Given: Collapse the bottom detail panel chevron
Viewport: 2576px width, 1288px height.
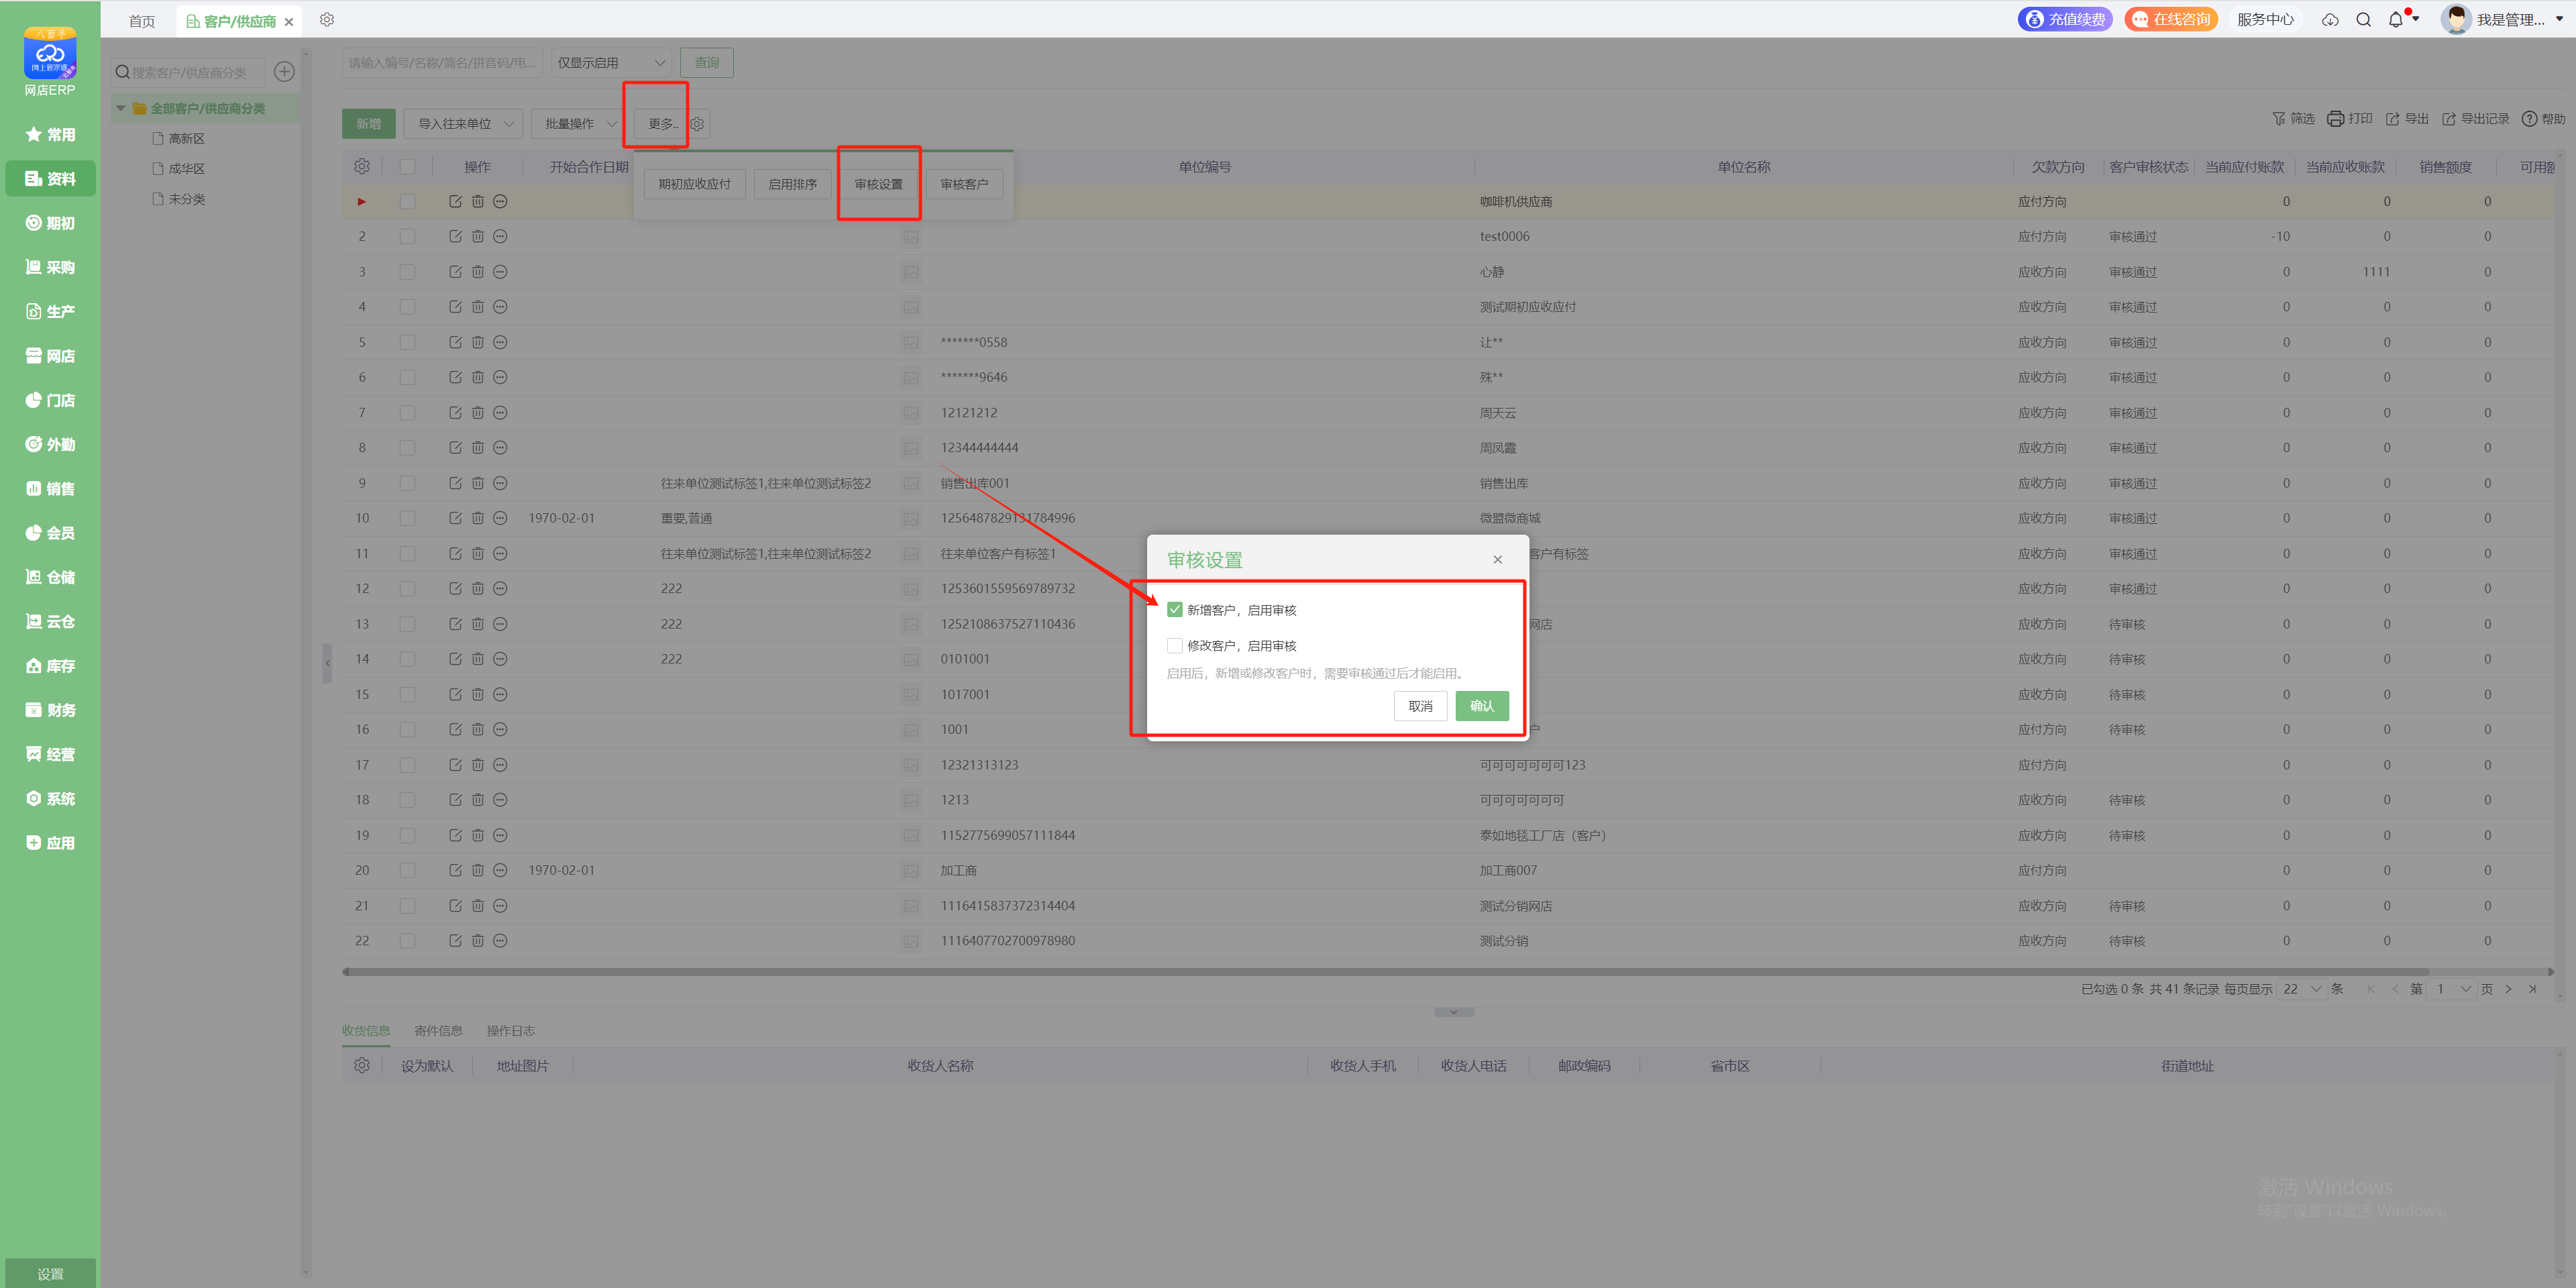Looking at the screenshot, I should coord(1453,1012).
